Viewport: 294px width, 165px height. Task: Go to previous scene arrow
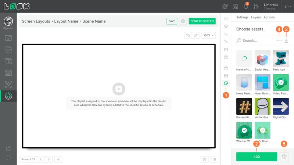[41, 159]
